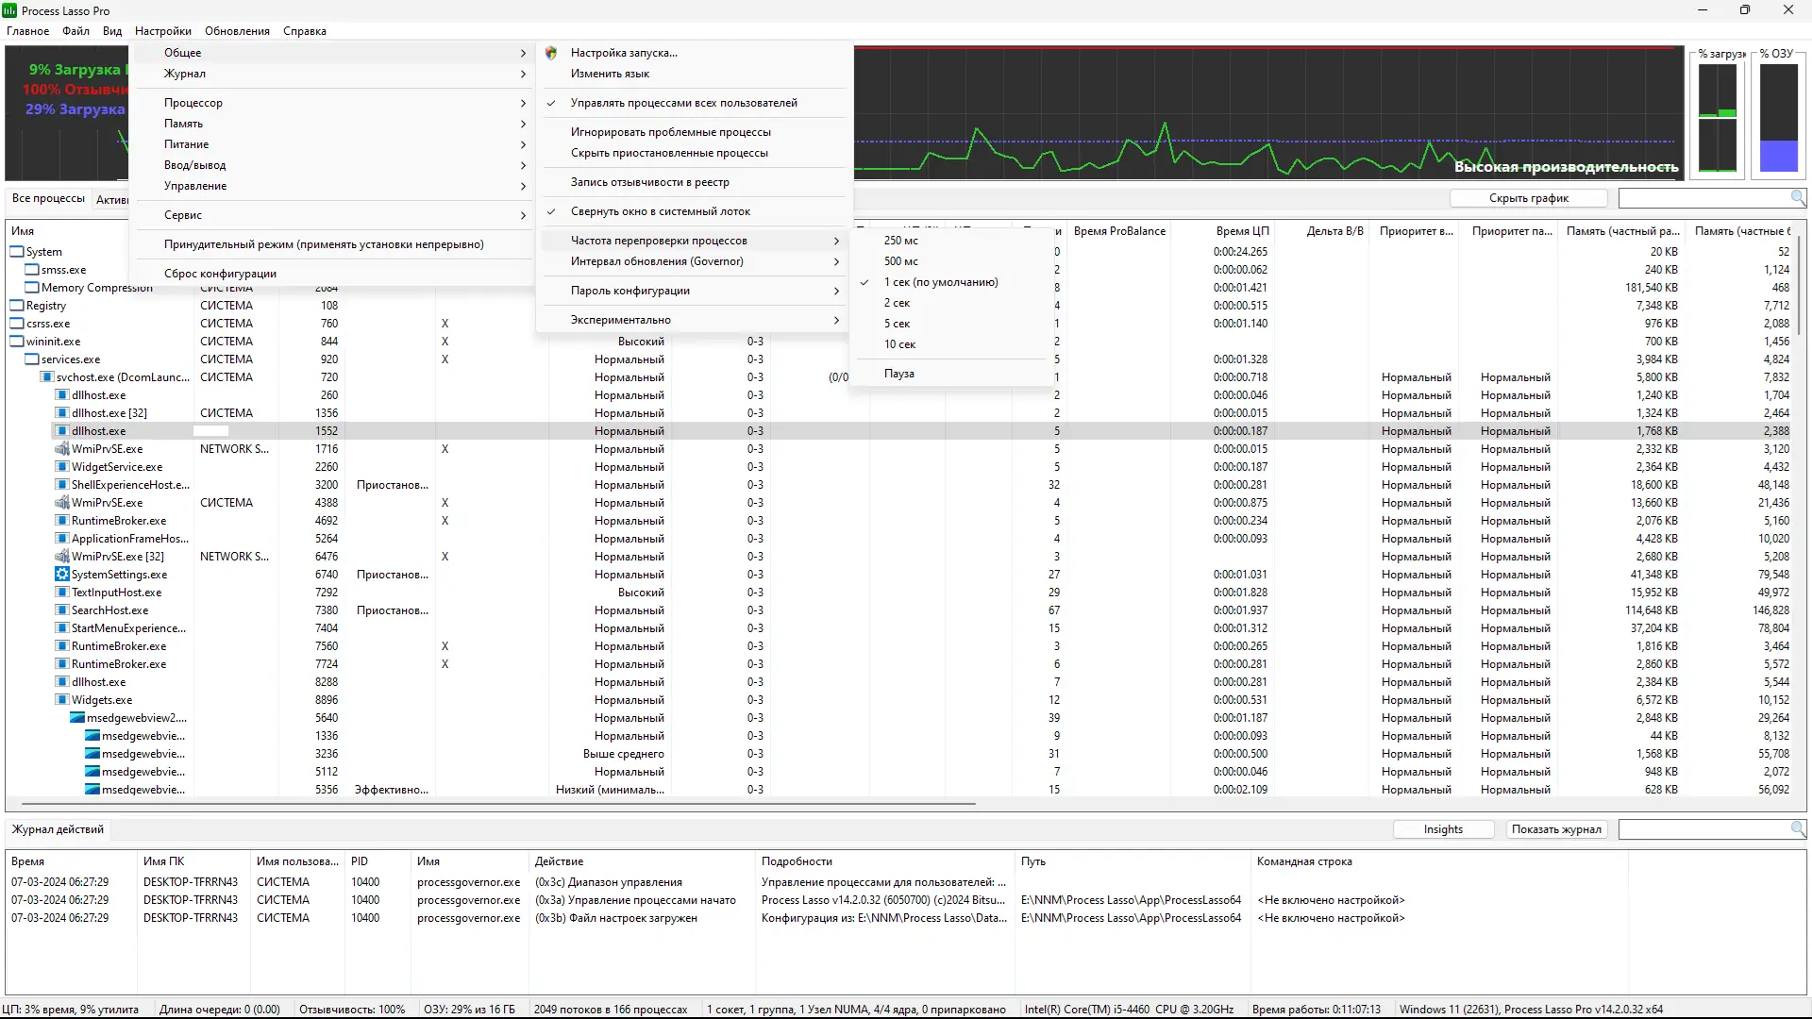This screenshot has height=1019, width=1812.
Task: Click the shield icon beside Настройка запуска
Action: tap(551, 53)
